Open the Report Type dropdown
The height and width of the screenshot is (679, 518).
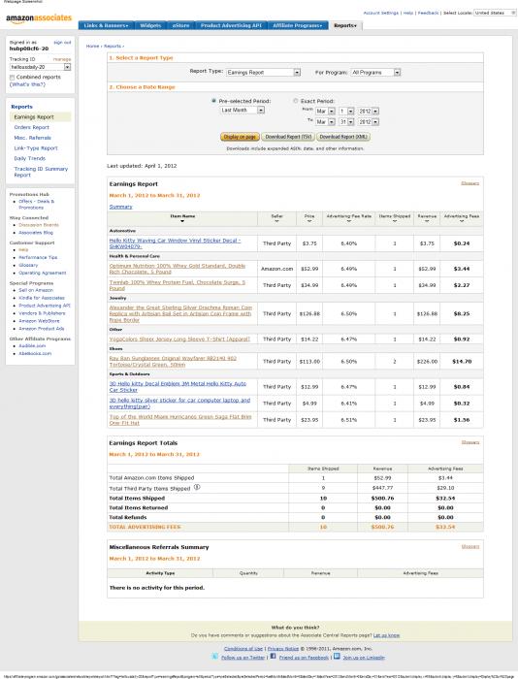tap(263, 73)
